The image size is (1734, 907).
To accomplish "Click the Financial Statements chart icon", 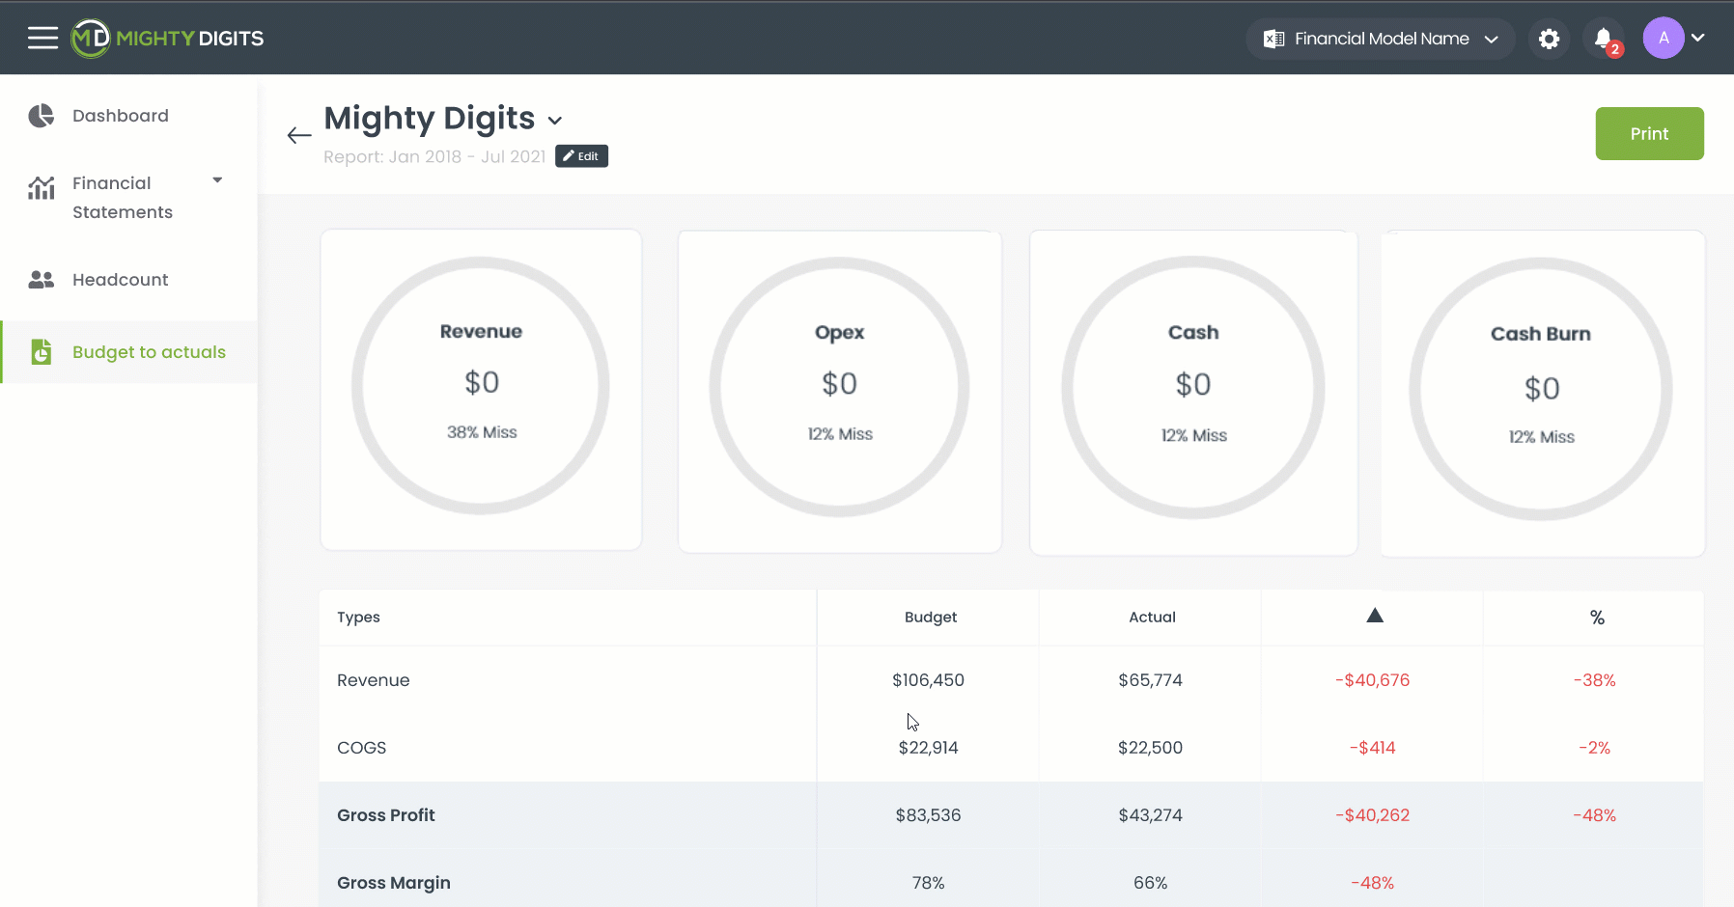I will 42,187.
